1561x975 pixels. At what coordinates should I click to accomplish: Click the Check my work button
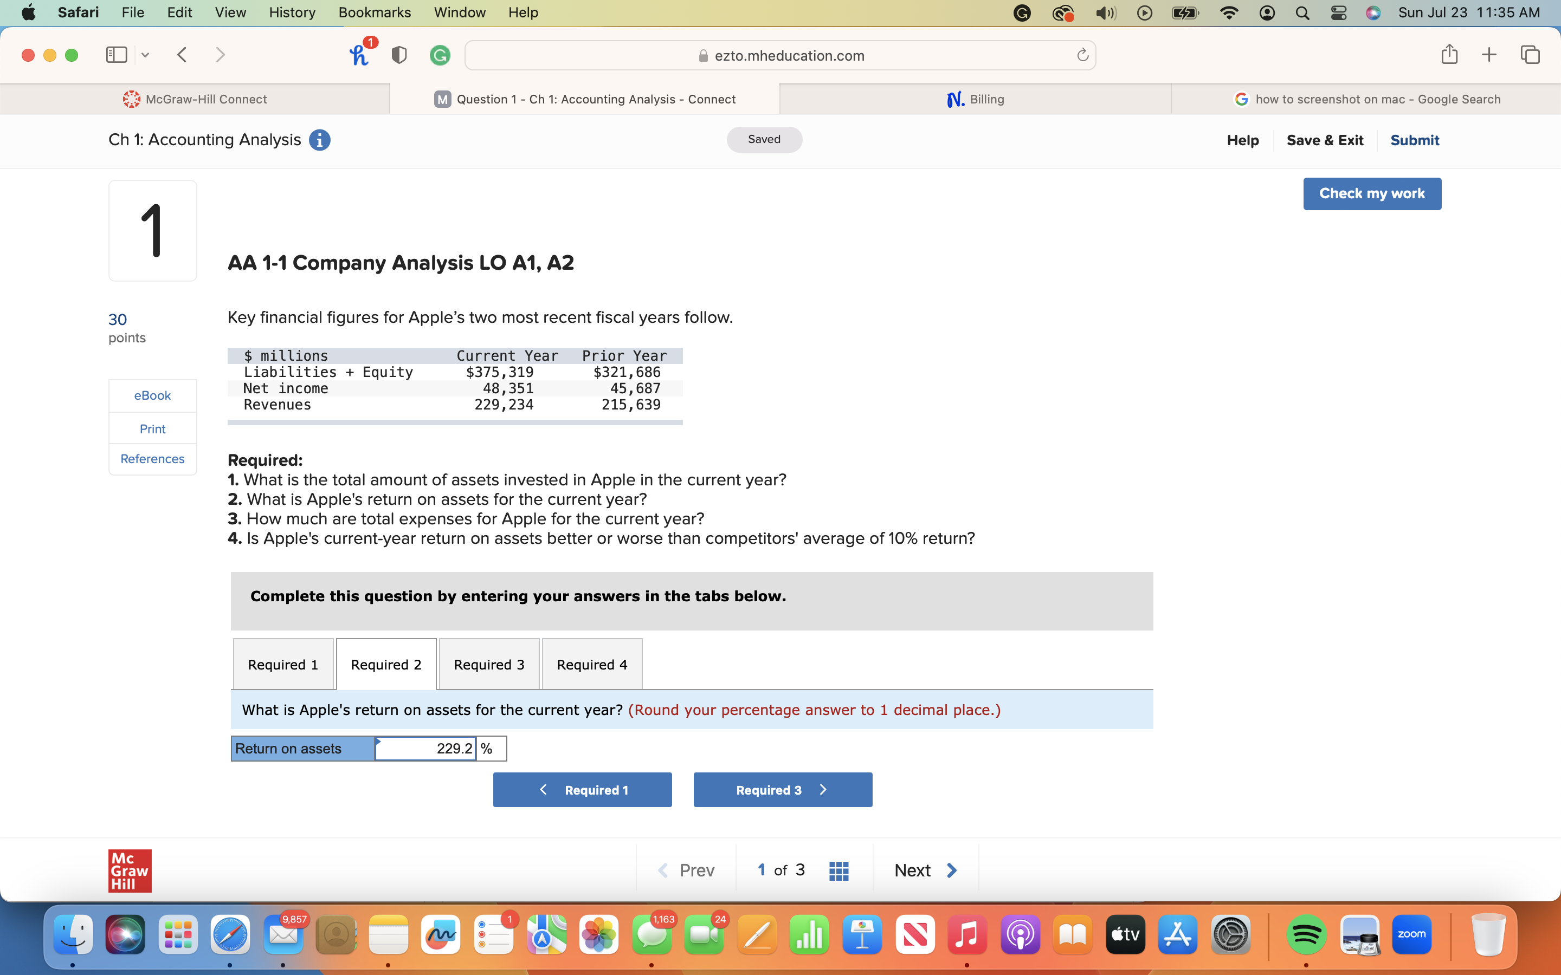[1371, 193]
